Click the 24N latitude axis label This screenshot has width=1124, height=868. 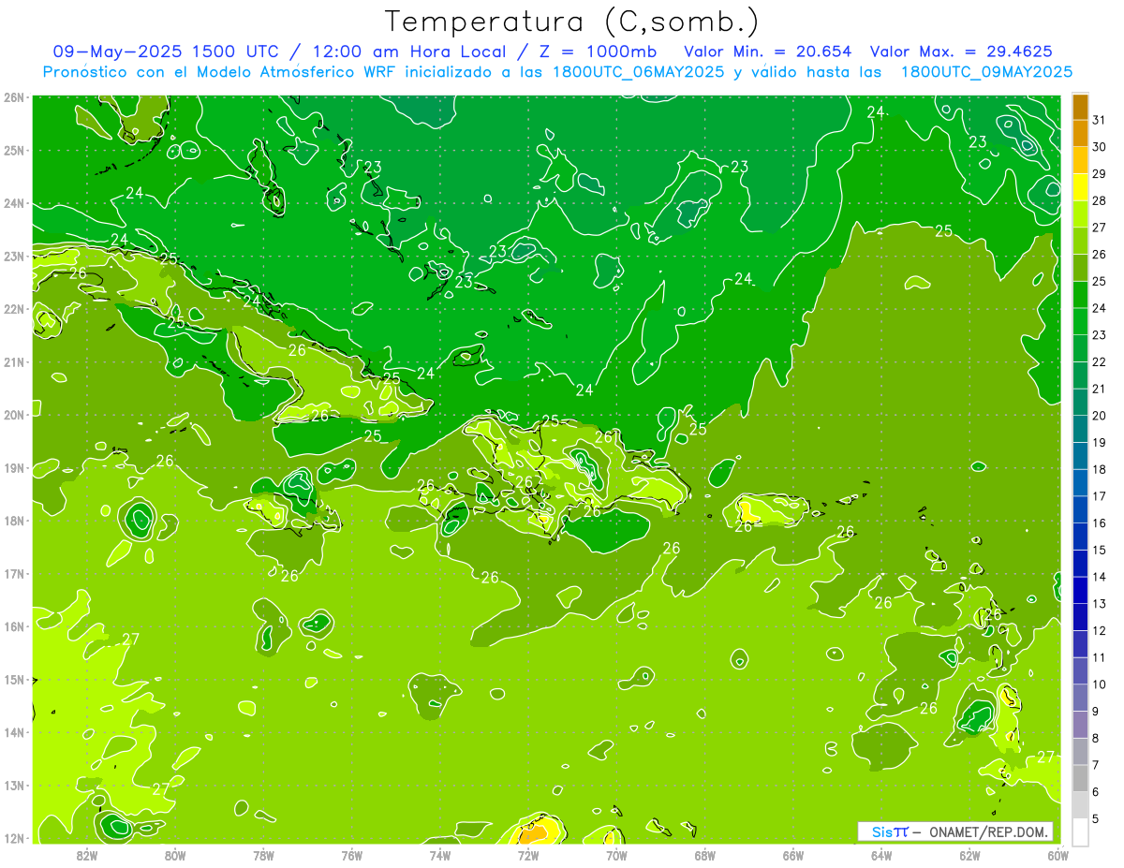(x=13, y=203)
